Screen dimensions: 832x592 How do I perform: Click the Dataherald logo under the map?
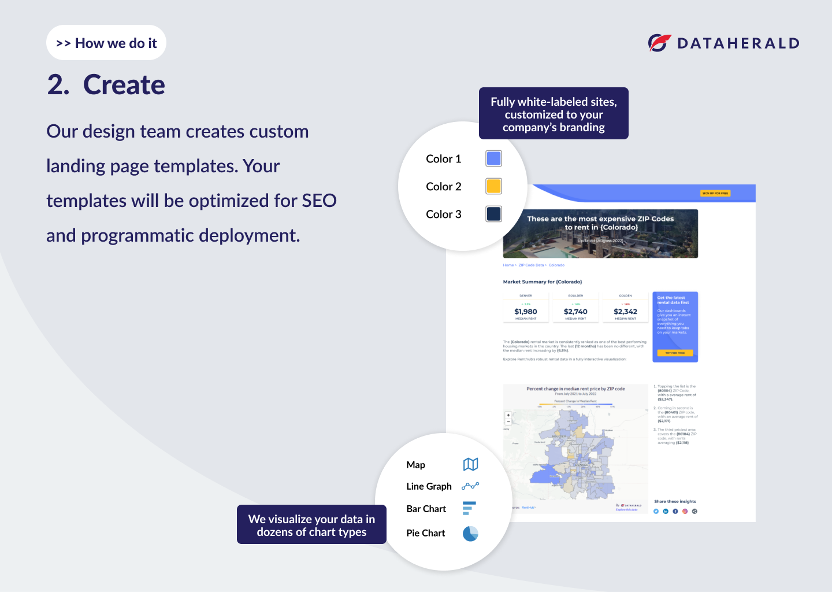631,505
